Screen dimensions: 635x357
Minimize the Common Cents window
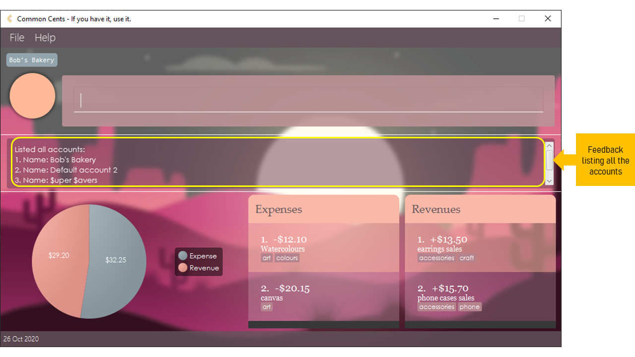pyautogui.click(x=496, y=19)
